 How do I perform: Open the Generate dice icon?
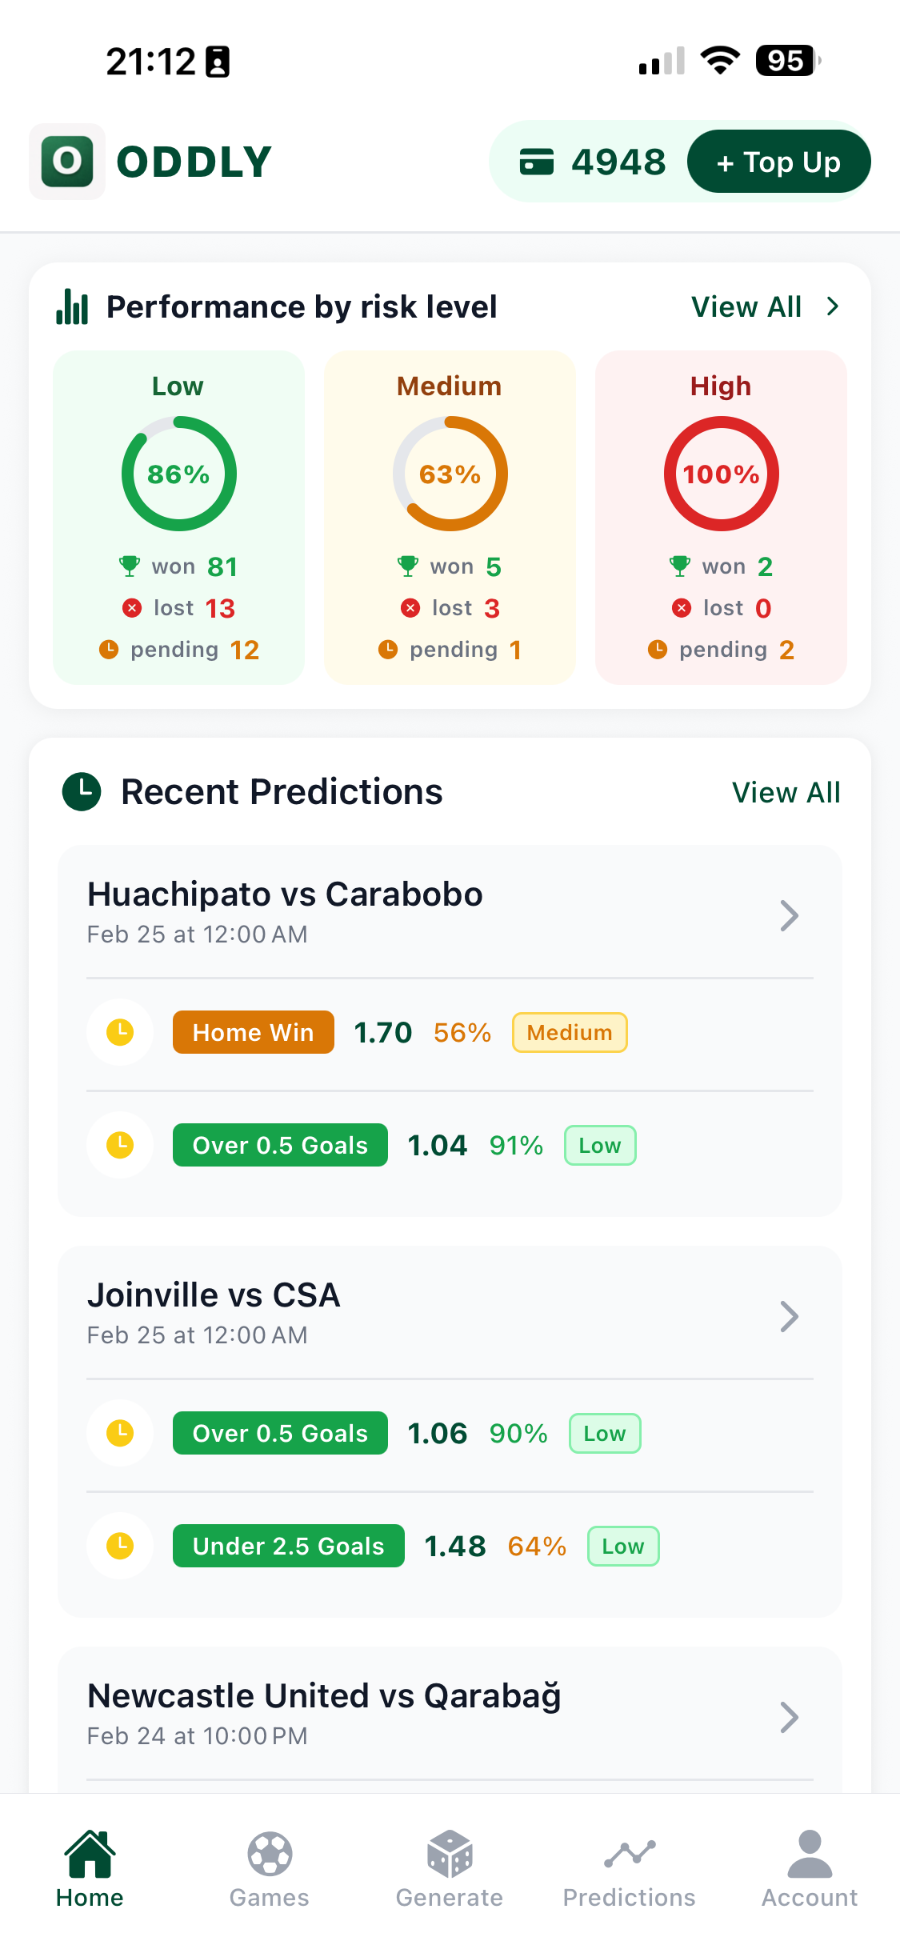pos(450,1855)
